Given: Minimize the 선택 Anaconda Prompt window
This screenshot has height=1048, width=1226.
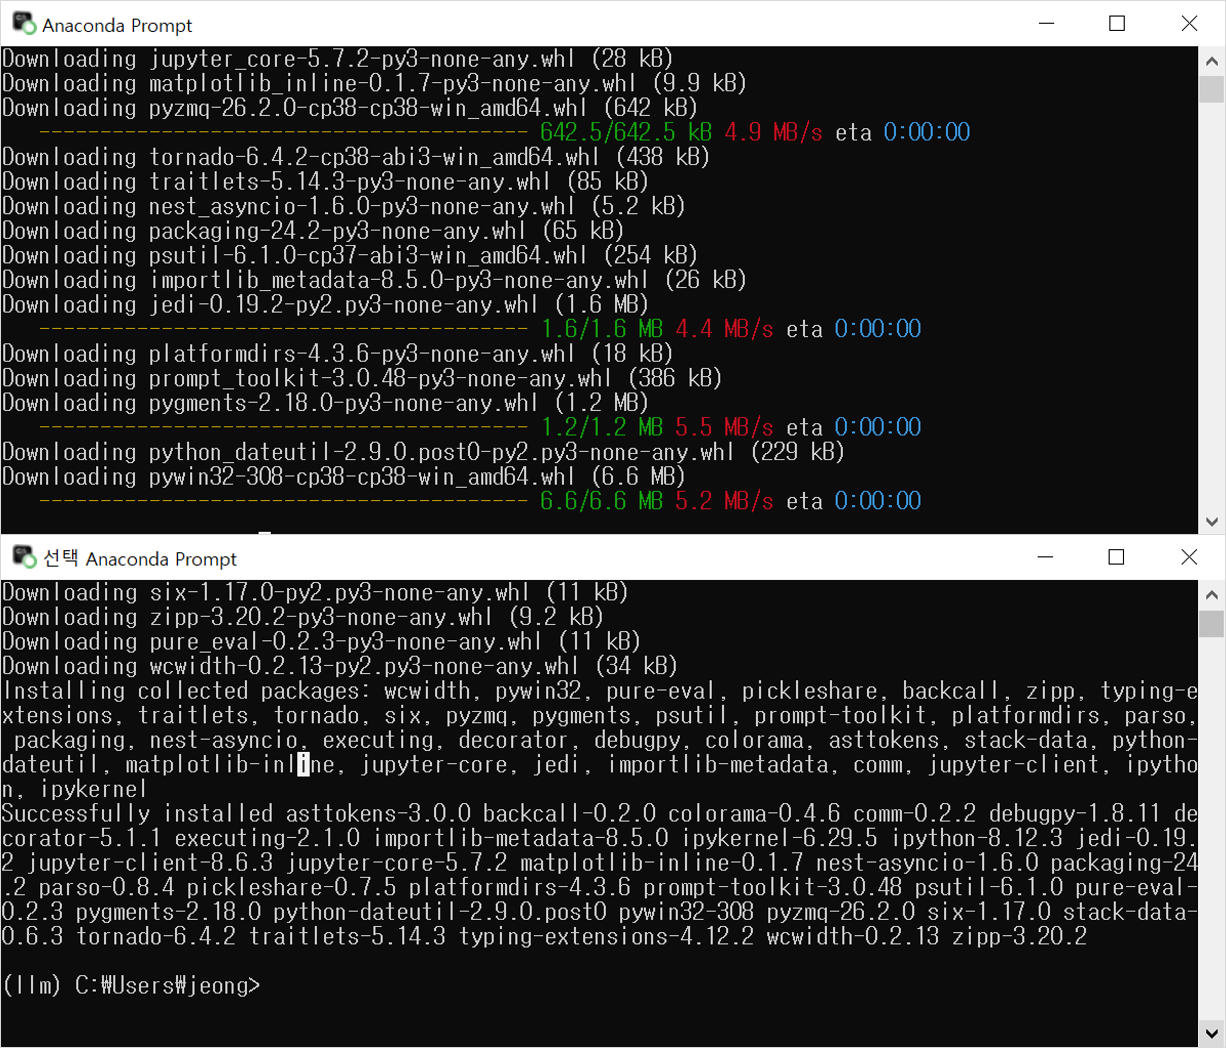Looking at the screenshot, I should click(1045, 557).
